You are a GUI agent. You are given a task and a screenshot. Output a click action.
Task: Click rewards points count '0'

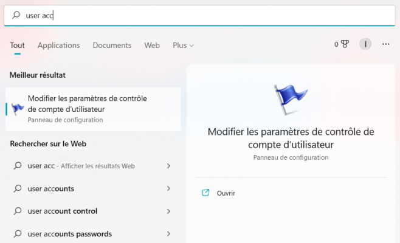click(x=336, y=44)
